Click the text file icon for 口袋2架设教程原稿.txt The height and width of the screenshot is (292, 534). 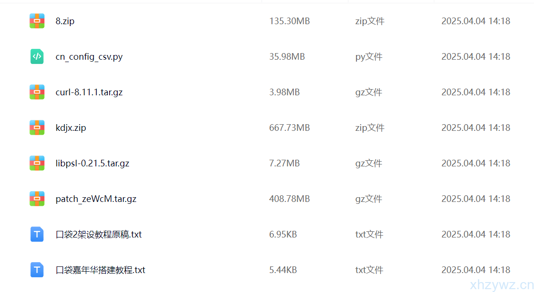(x=37, y=234)
